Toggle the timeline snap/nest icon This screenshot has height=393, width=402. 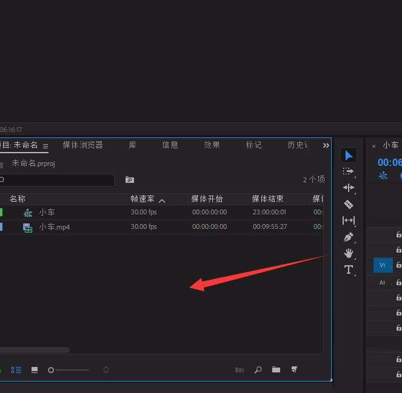click(x=383, y=176)
